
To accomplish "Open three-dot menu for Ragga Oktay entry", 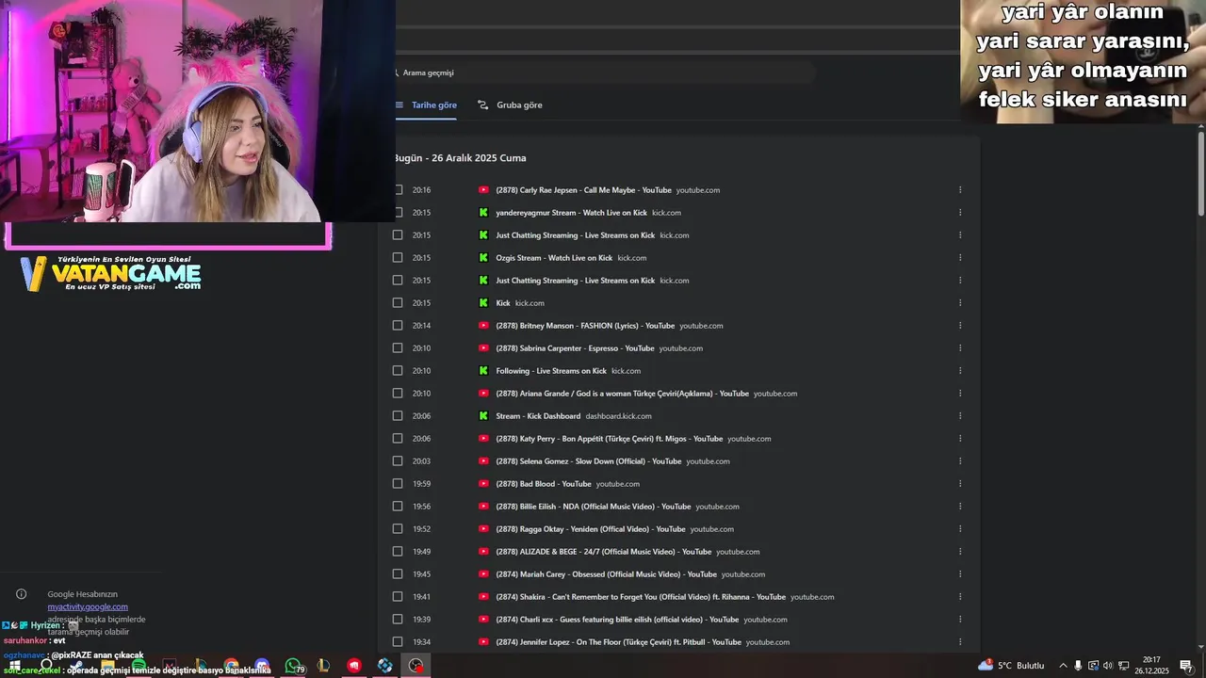I will point(960,529).
